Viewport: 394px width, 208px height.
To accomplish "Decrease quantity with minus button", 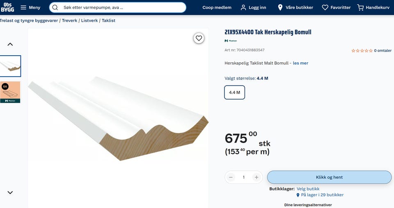I will pyautogui.click(x=231, y=177).
